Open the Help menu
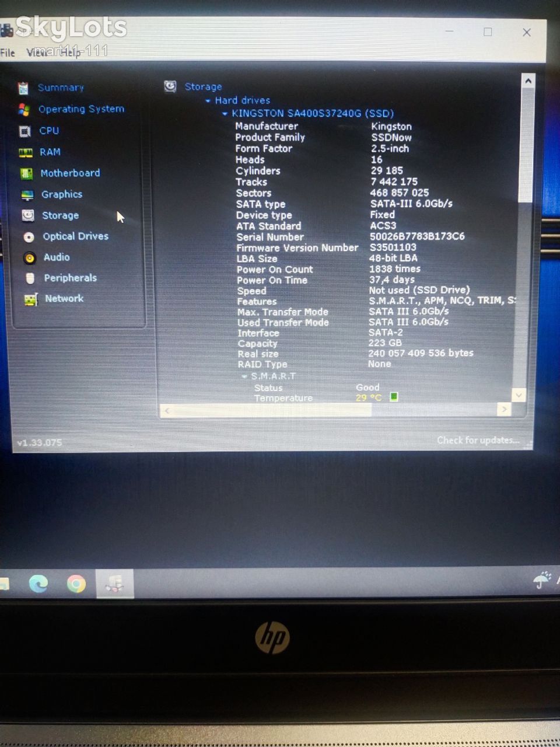The height and width of the screenshot is (747, 560). point(71,53)
